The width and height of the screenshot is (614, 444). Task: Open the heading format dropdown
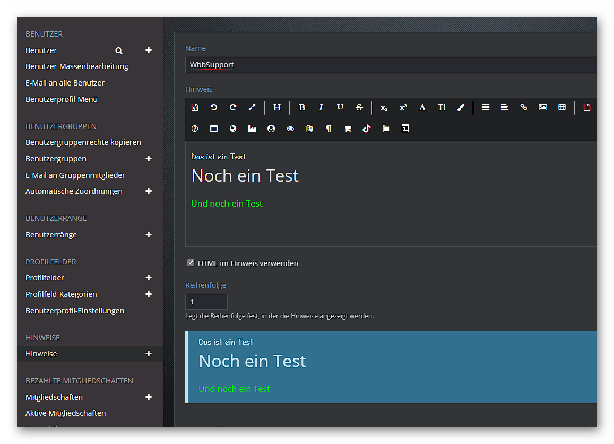(x=277, y=107)
